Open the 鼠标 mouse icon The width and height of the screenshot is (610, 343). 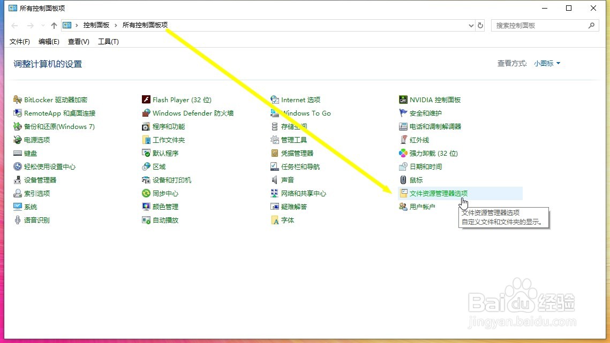click(403, 180)
